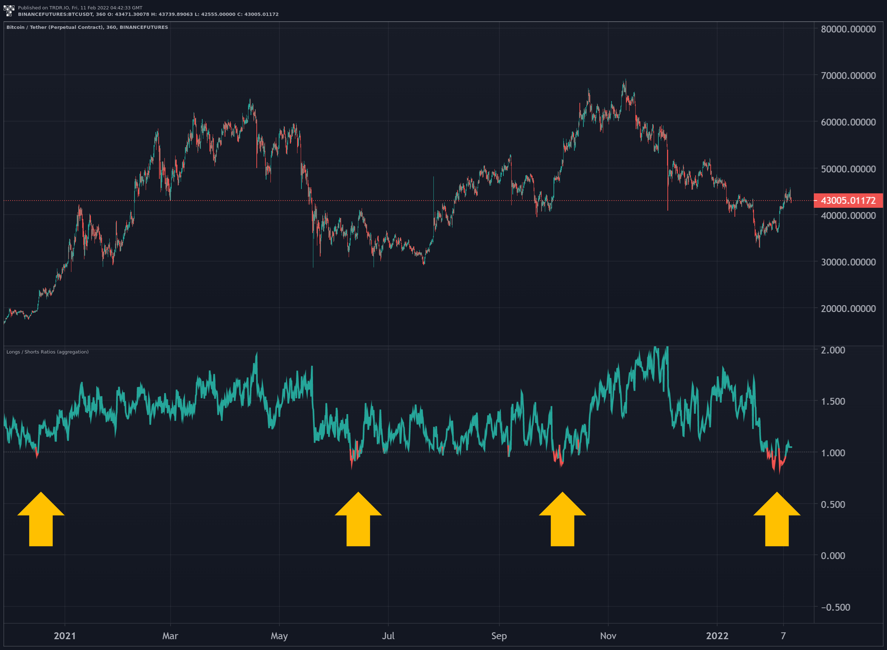
Task: Open the Longs / Shorts Ratios indicator label
Action: click(47, 352)
